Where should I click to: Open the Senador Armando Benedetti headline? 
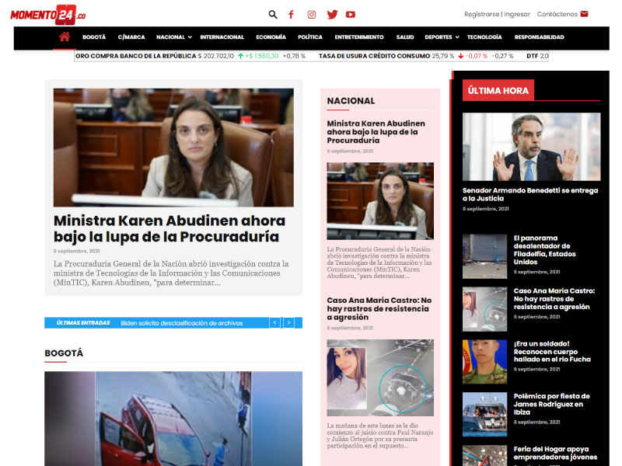530,194
